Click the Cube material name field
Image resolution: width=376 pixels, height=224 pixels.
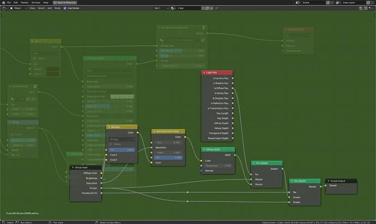[x=189, y=8]
